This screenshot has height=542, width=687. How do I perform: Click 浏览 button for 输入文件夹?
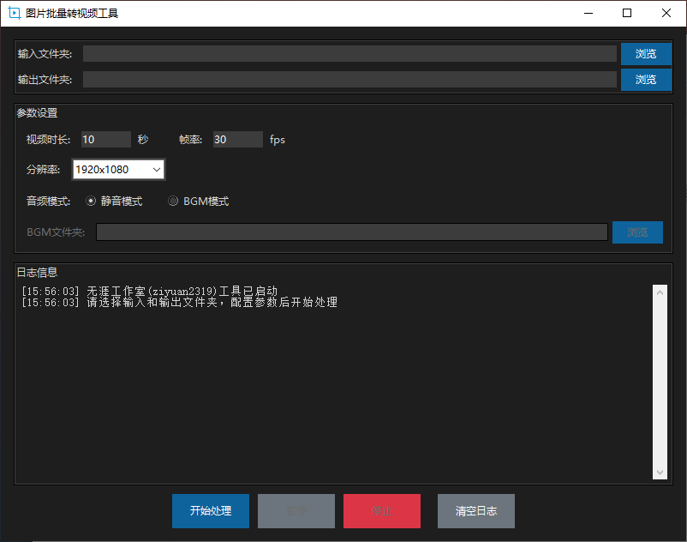(x=646, y=54)
